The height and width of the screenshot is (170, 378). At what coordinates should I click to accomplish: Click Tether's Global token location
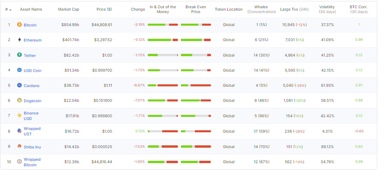[x=229, y=55]
